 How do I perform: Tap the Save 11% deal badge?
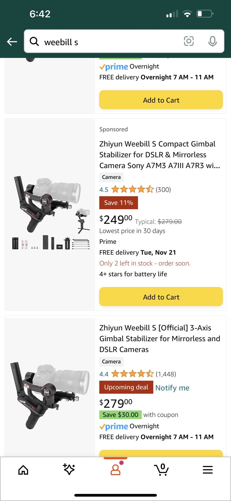(x=118, y=203)
